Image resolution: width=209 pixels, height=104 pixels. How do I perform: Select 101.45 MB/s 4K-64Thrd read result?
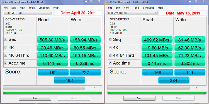pyautogui.click(x=157, y=56)
